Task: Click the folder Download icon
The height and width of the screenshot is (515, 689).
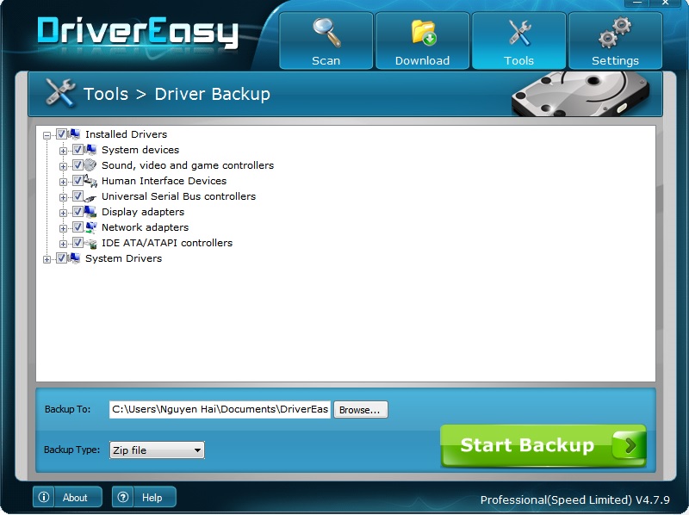Action: (x=424, y=33)
